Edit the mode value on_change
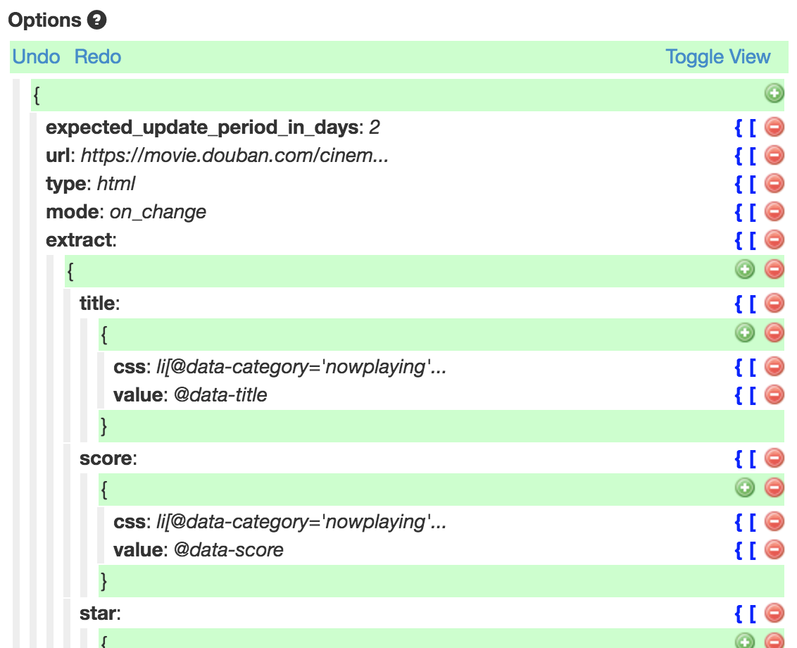Image resolution: width=797 pixels, height=648 pixels. (158, 212)
